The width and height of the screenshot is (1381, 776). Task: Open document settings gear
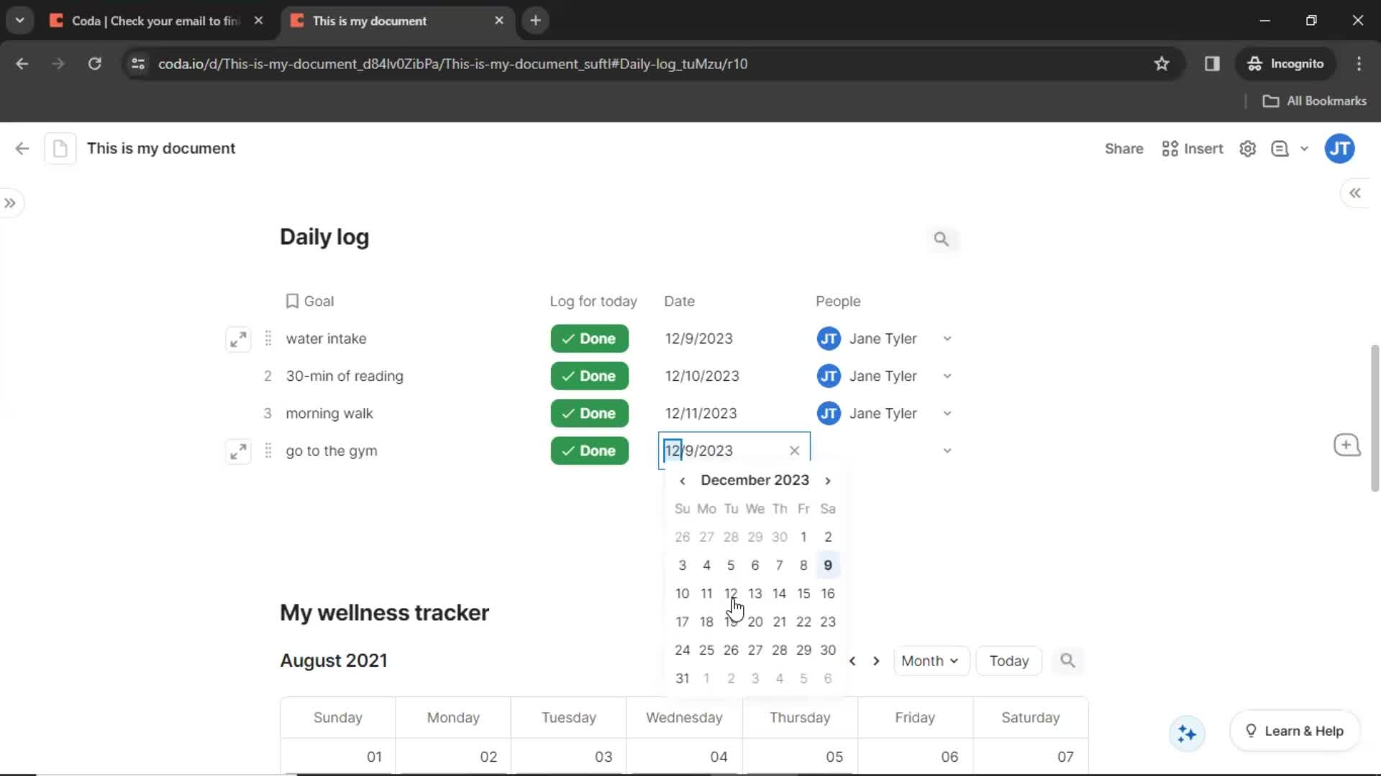tap(1248, 149)
